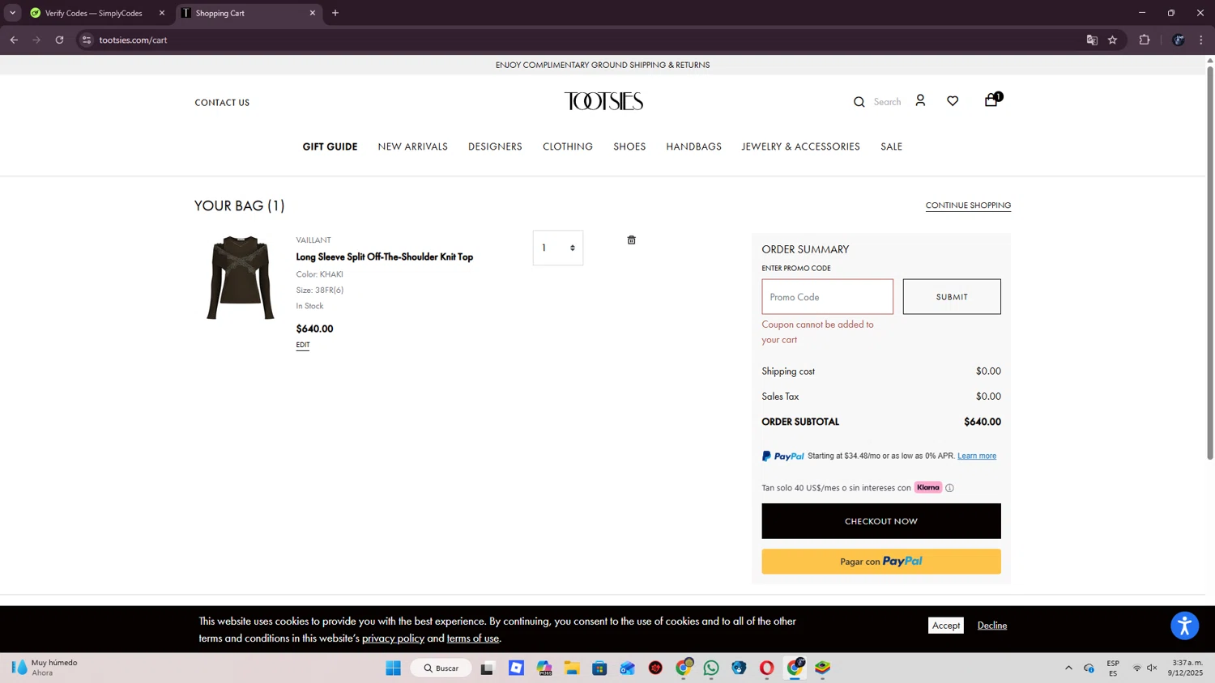The width and height of the screenshot is (1215, 683).
Task: Decline the cookies banner
Action: [x=992, y=626]
